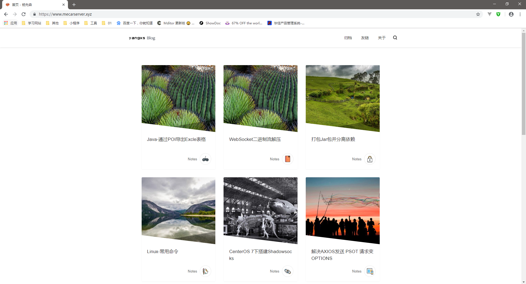Open article Linux-常用命令
This screenshot has height=284, width=526.
coord(162,251)
